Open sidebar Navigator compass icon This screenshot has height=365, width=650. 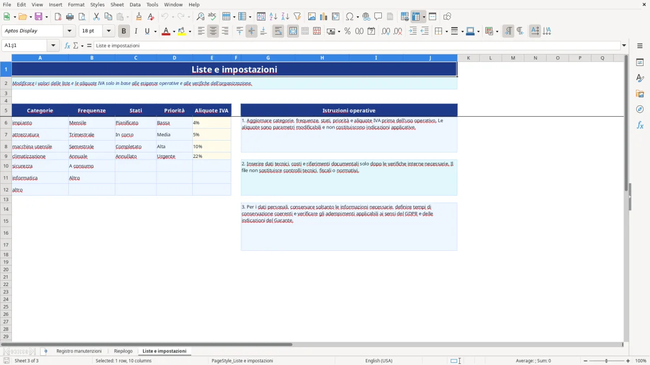pos(640,109)
